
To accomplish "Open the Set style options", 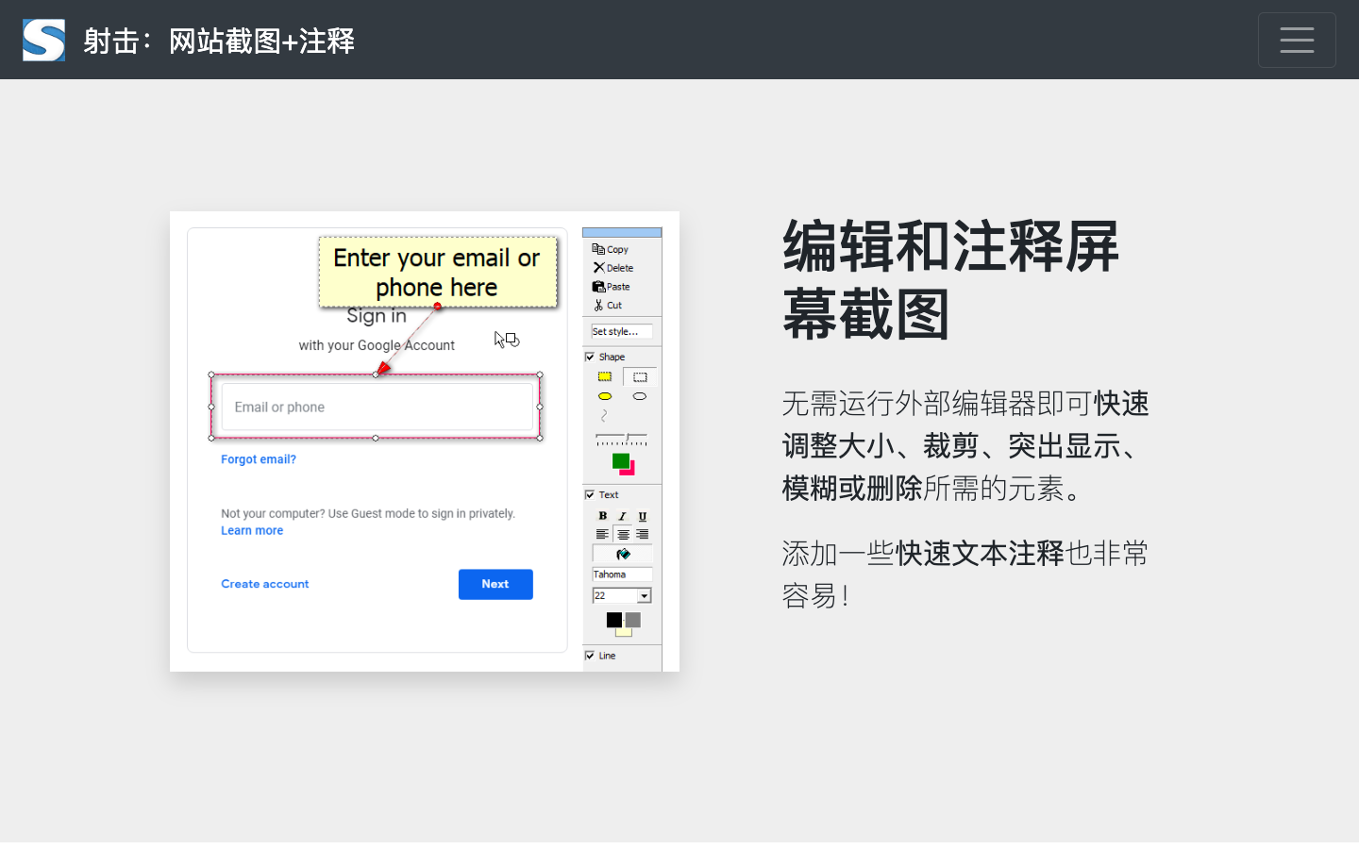I will point(621,331).
